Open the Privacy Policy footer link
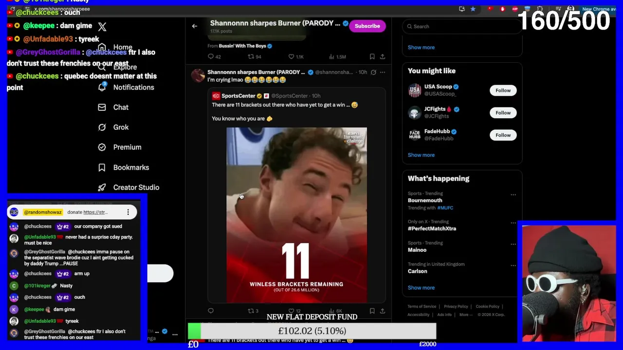The image size is (623, 350). pyautogui.click(x=456, y=307)
